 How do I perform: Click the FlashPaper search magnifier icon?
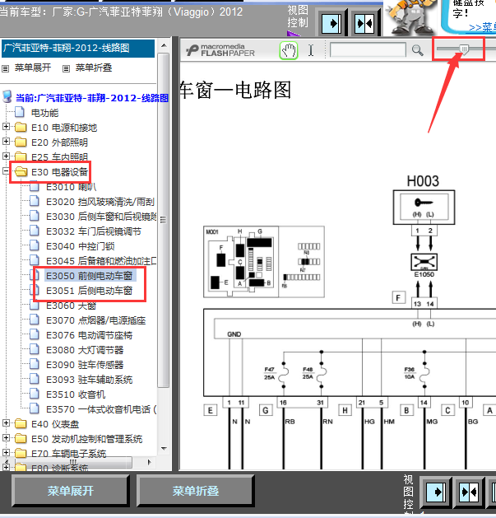418,50
